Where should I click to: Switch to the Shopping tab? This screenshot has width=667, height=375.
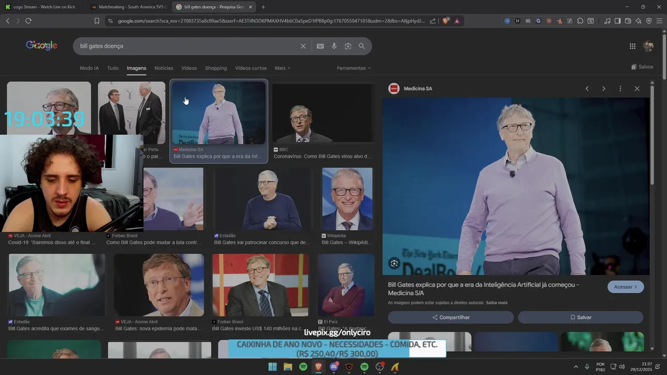click(x=216, y=68)
